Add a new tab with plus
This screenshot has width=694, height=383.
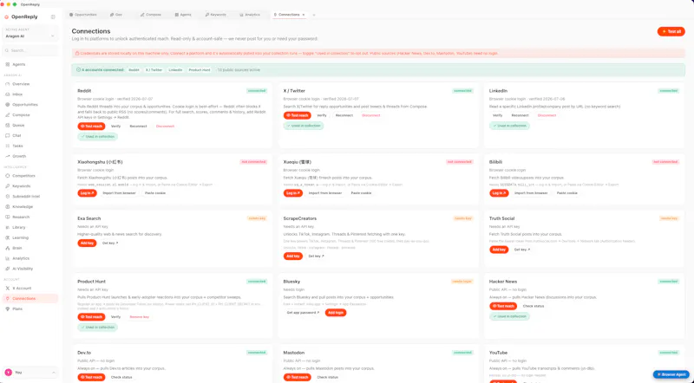click(x=314, y=15)
